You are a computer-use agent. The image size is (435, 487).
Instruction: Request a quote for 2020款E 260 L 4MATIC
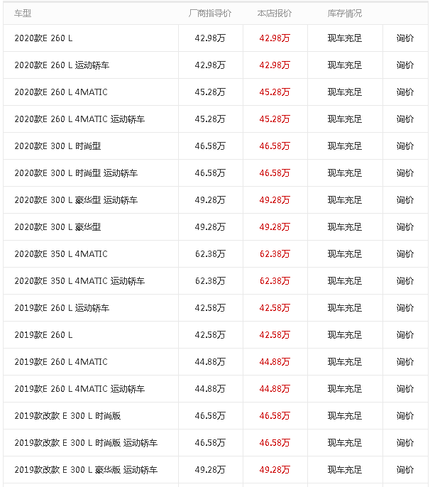pos(405,92)
